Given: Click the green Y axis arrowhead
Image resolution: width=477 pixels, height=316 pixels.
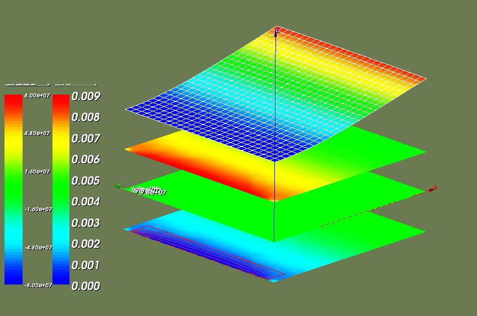Looking at the screenshot, I should click(119, 186).
